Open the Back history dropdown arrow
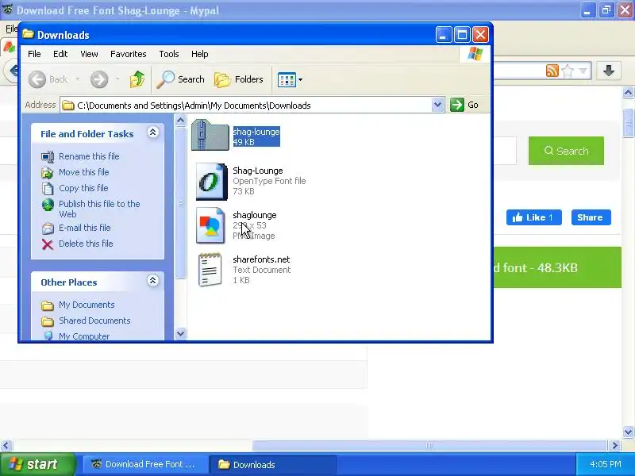 pos(77,79)
